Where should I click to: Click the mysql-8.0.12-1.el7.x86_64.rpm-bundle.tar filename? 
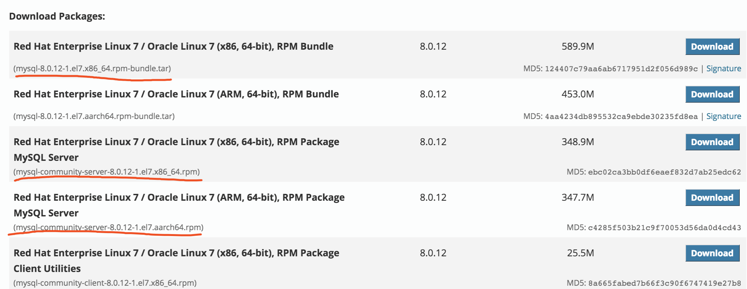[x=92, y=69]
